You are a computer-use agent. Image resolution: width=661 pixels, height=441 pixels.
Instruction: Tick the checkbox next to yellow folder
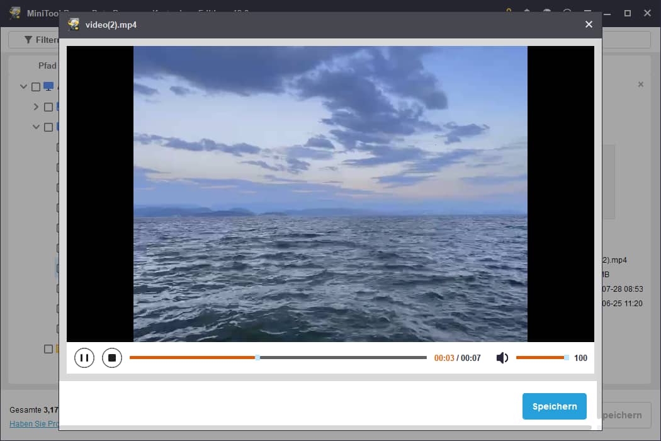pyautogui.click(x=48, y=348)
